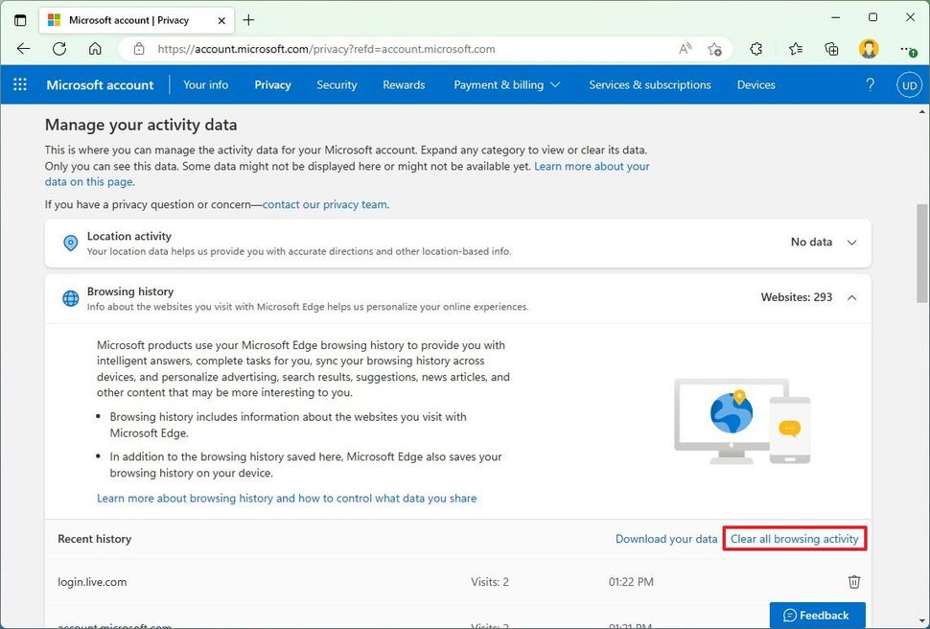
Task: Expand the Location activity section
Action: pos(851,243)
